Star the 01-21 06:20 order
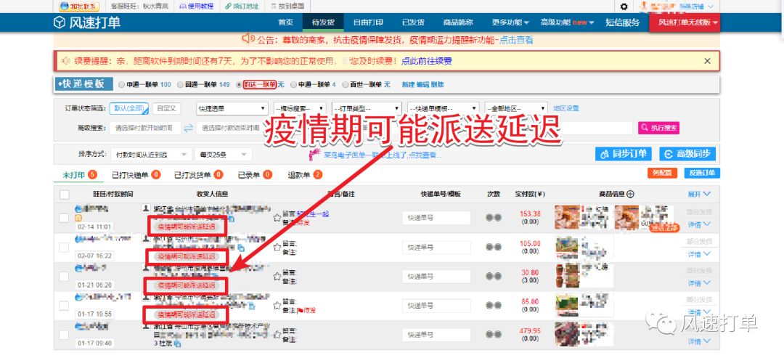 [277, 276]
